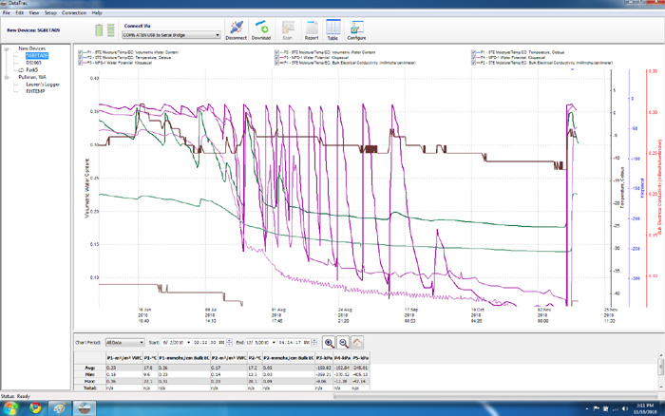The image size is (665, 416).
Task: Click the battery level indicator icon
Action: click(99, 30)
